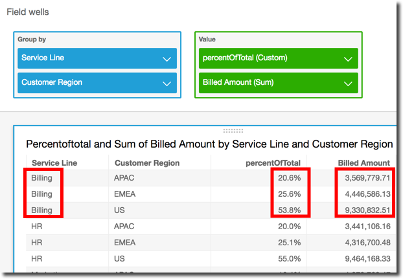Image resolution: width=403 pixels, height=279 pixels.
Task: Select the 20.6% percentOfTotal cell
Action: coord(289,177)
